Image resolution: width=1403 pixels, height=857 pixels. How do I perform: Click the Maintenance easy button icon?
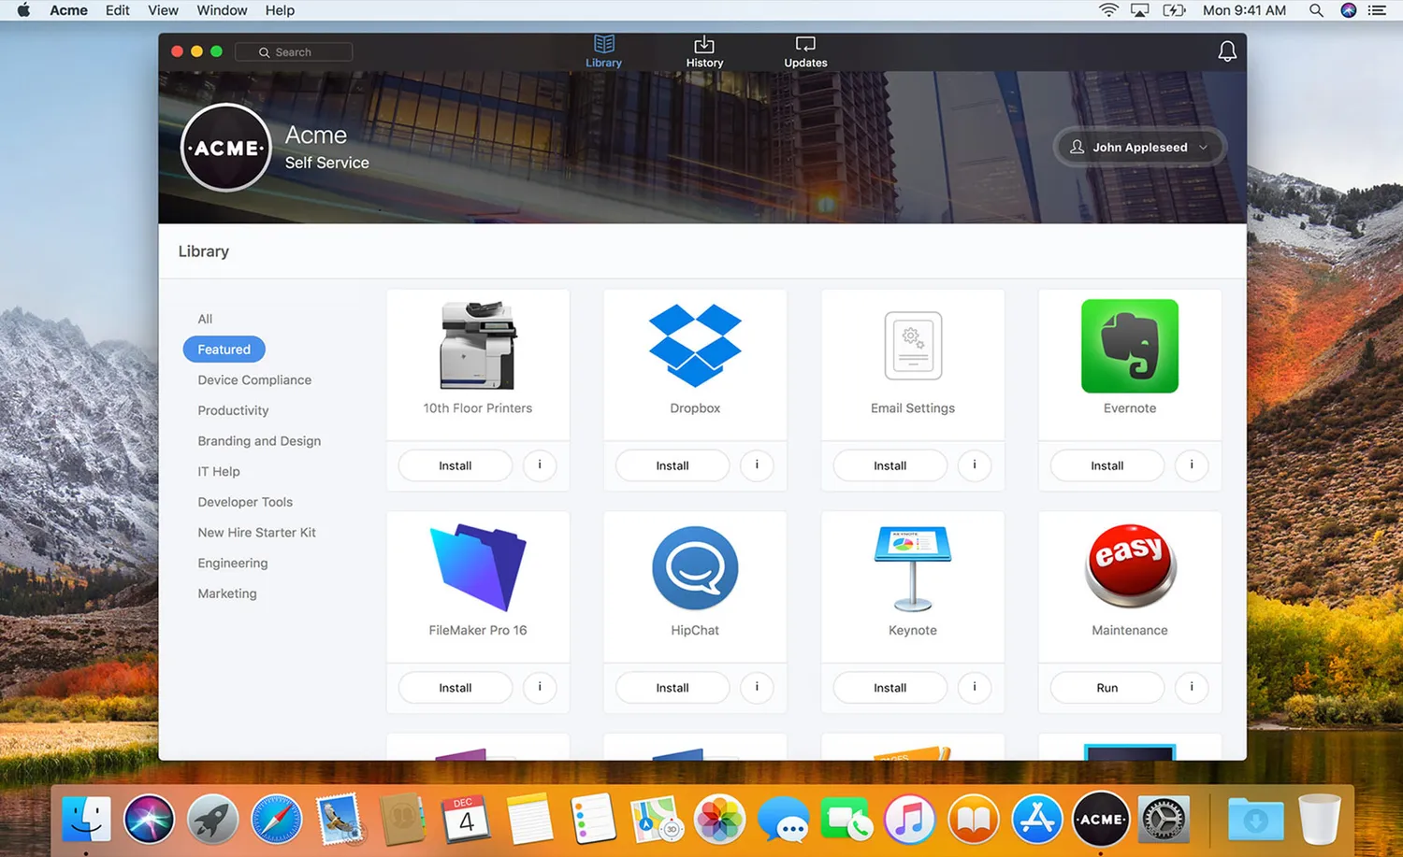point(1129,565)
